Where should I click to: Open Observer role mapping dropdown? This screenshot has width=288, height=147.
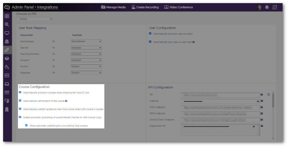[x=86, y=73]
